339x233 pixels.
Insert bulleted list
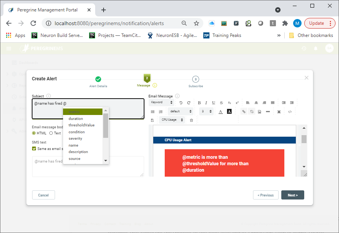pos(152,112)
